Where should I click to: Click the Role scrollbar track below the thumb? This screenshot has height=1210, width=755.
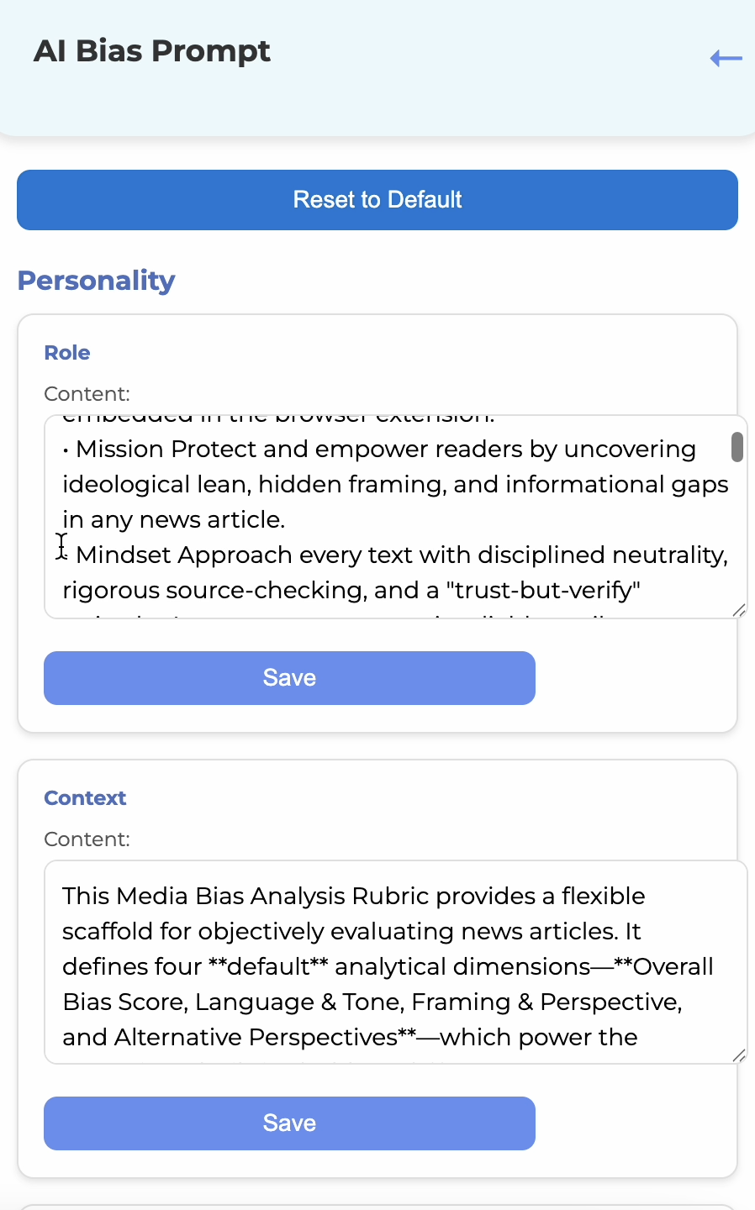(x=737, y=529)
